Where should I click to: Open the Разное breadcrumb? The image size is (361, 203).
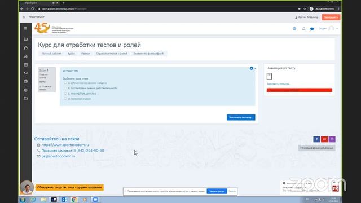[x=85, y=54]
